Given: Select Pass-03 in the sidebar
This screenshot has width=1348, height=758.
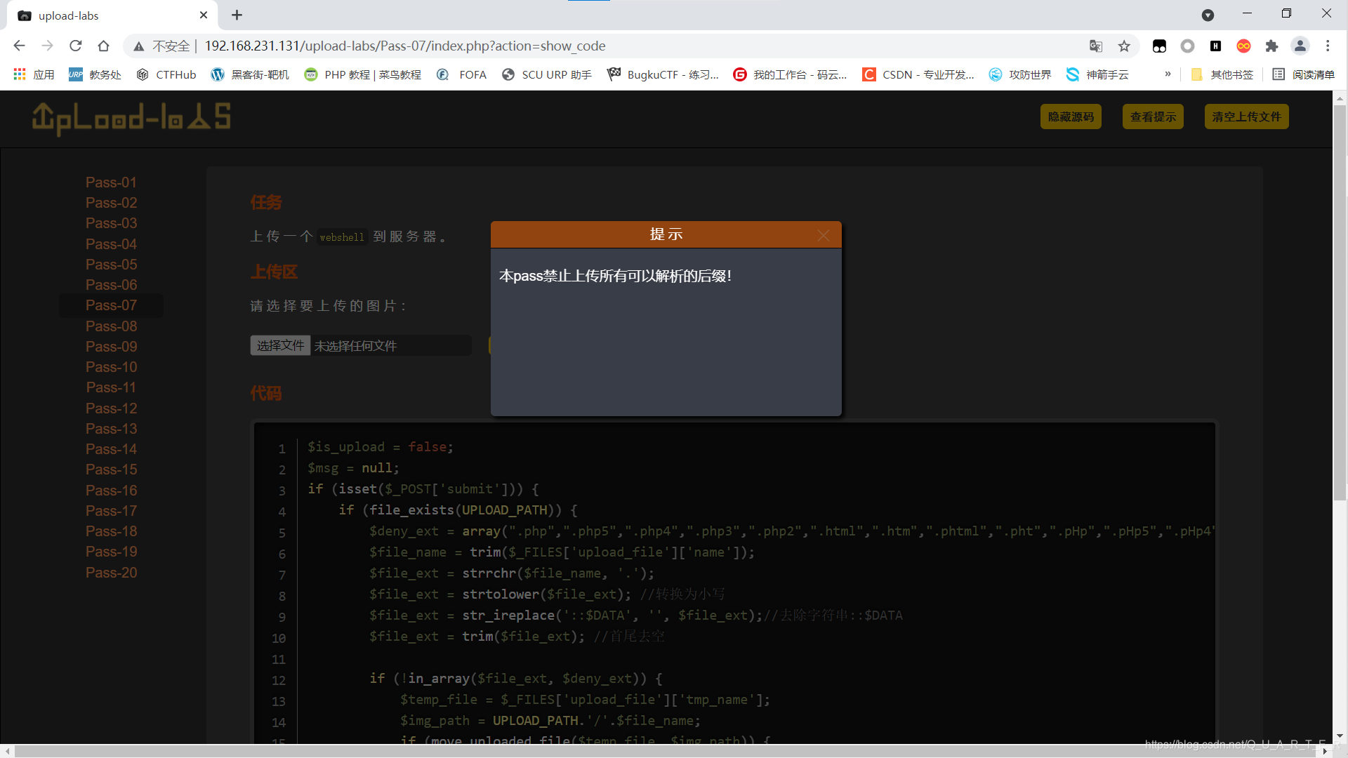Looking at the screenshot, I should [111, 223].
